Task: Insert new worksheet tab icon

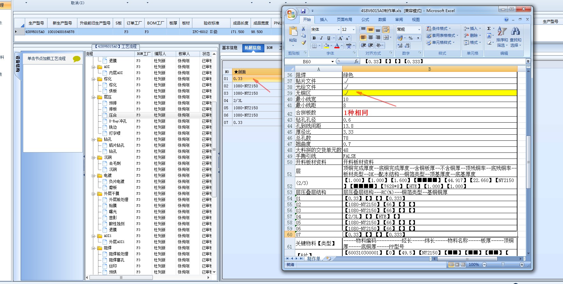Action: tap(328, 259)
